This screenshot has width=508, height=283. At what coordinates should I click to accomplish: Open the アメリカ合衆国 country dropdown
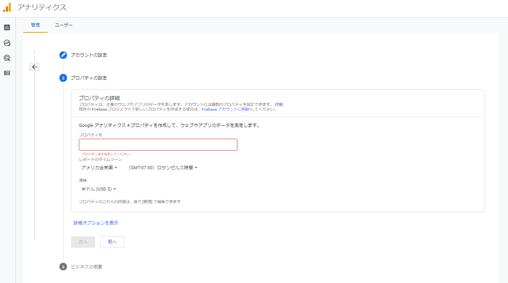click(x=99, y=168)
